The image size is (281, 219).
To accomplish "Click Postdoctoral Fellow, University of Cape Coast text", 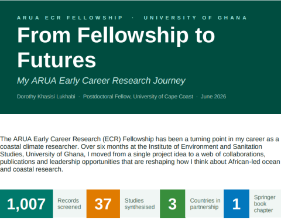I will (x=138, y=97).
